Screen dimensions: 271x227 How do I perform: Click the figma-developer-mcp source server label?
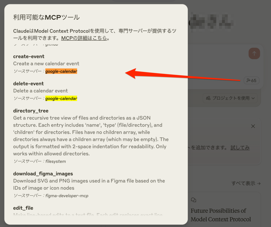(x=67, y=196)
